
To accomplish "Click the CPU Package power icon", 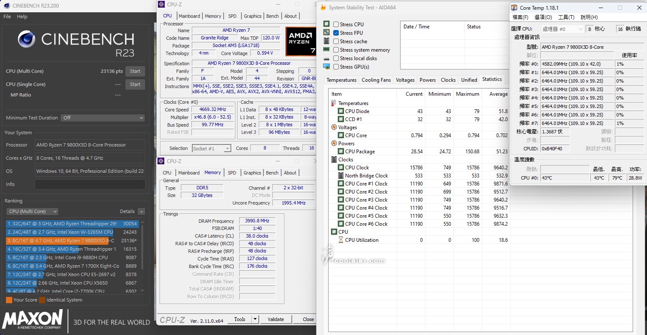I will (x=341, y=151).
